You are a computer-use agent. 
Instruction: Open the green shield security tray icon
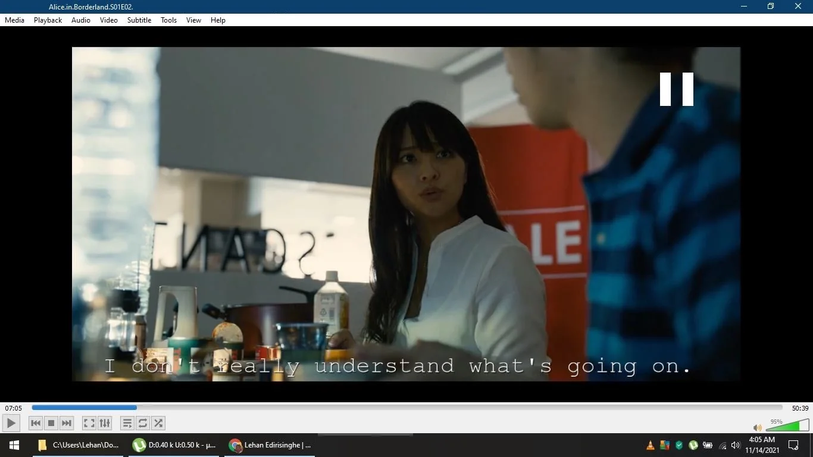coord(679,445)
